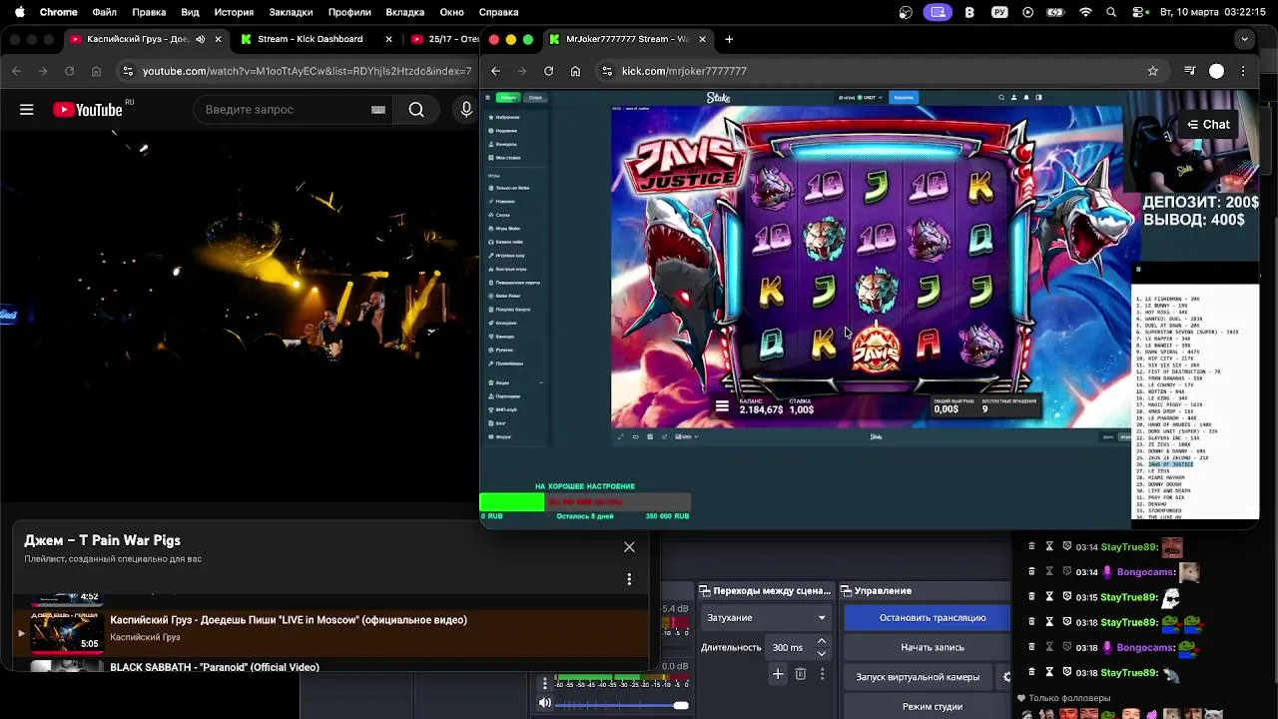Click trash icon on 03:18 Bongocams message

[x=1031, y=647]
